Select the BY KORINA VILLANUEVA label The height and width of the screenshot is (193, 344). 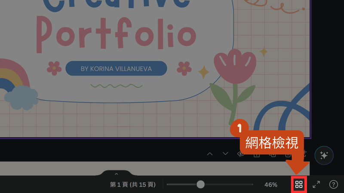pos(116,68)
